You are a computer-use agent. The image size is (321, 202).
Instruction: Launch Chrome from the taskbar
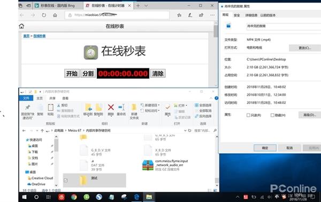click(x=74, y=197)
